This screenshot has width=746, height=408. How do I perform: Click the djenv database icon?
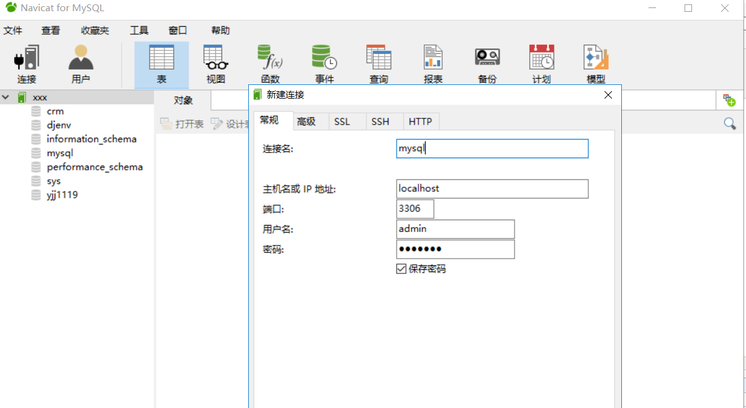tap(36, 125)
